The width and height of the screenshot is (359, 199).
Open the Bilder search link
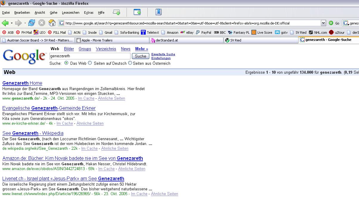pyautogui.click(x=69, y=49)
